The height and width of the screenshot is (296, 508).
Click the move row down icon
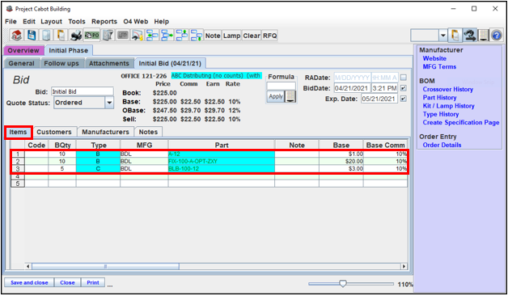click(197, 35)
